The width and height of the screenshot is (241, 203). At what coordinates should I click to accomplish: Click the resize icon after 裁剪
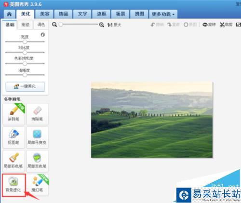[x=239, y=25]
